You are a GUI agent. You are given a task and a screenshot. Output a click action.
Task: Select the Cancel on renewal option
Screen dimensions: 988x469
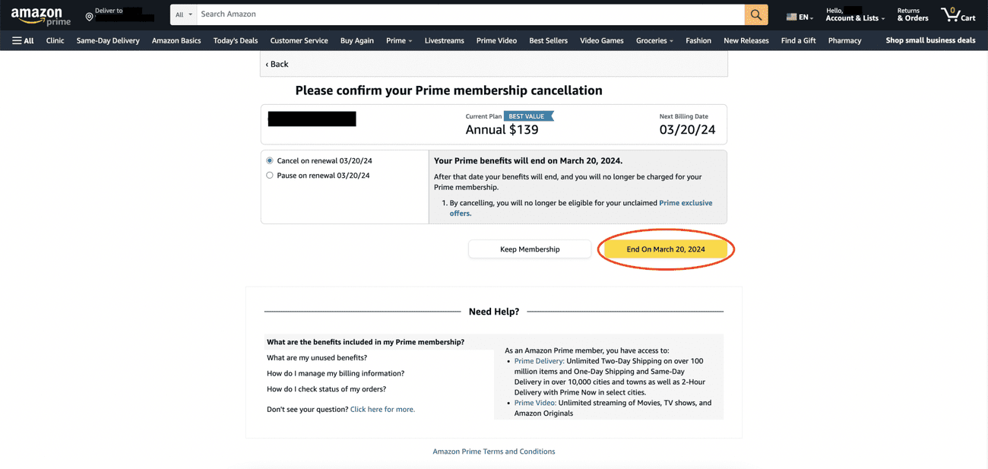point(269,160)
